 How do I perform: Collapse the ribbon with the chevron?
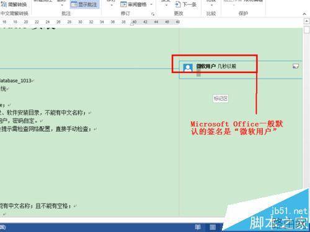[304, 14]
